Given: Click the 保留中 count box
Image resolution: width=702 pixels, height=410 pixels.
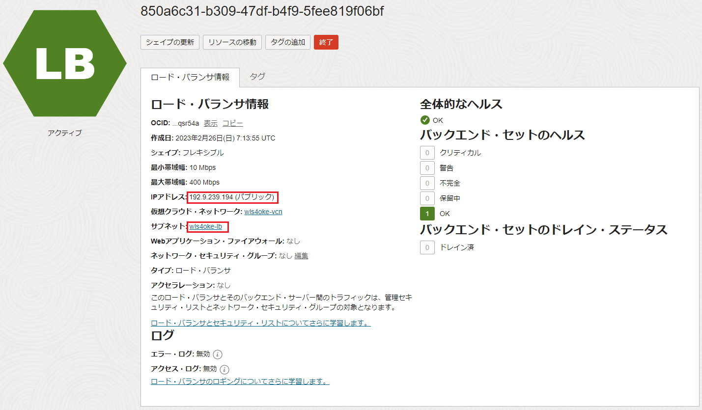Looking at the screenshot, I should [x=427, y=198].
